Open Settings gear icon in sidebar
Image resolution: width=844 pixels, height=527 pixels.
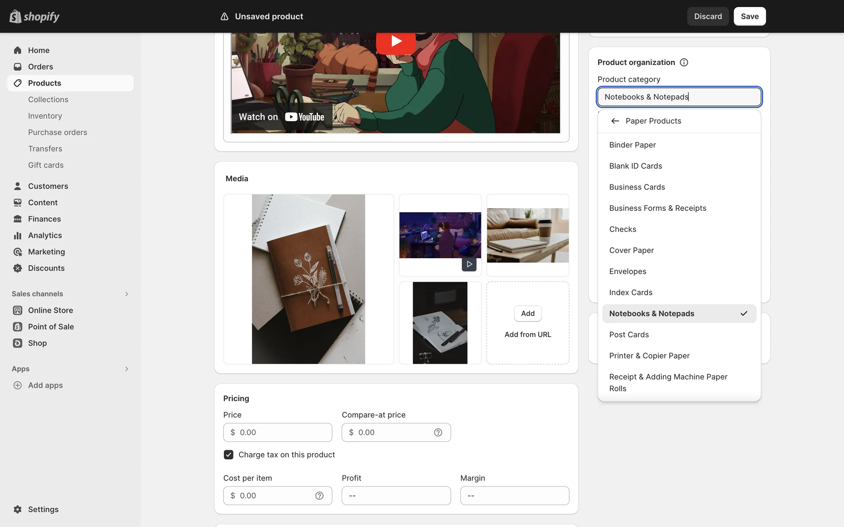tap(18, 509)
